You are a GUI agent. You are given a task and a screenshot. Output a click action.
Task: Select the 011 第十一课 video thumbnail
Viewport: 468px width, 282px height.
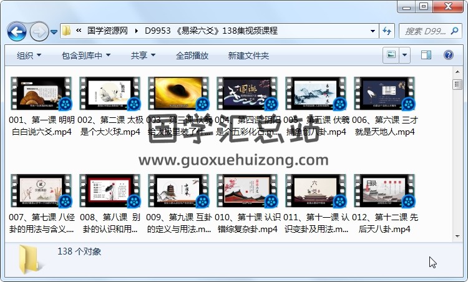(x=316, y=191)
